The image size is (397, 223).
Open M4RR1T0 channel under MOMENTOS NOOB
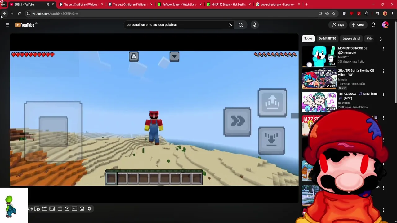pyautogui.click(x=344, y=57)
